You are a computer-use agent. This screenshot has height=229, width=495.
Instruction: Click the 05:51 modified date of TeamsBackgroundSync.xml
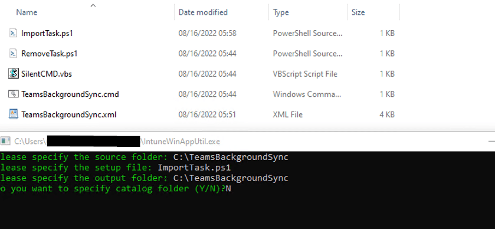coord(208,114)
